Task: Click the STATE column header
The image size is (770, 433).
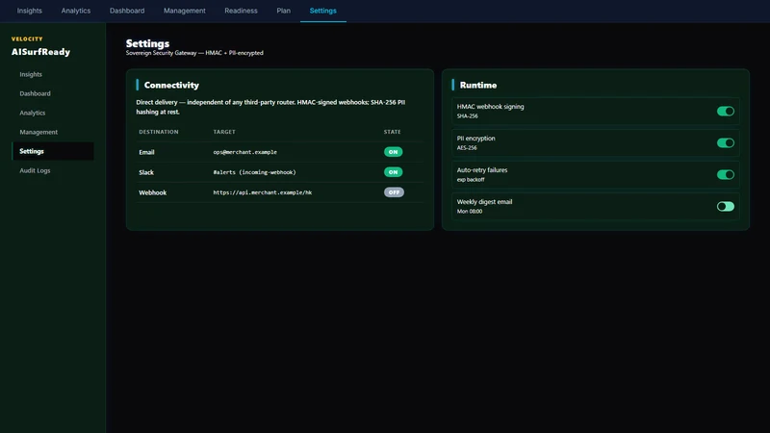Action: [393, 132]
